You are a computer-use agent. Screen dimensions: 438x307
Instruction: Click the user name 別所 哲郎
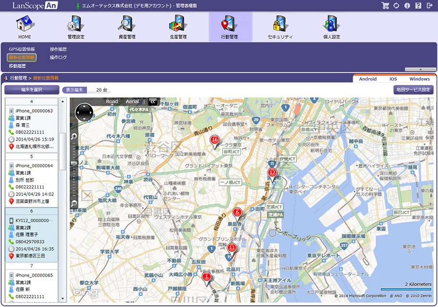point(25,180)
